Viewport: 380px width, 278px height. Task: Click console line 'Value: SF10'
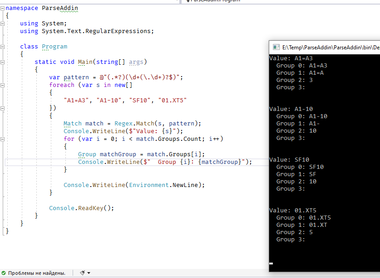289,160
